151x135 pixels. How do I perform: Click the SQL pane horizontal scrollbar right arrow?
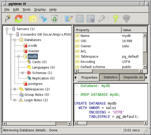(145, 123)
